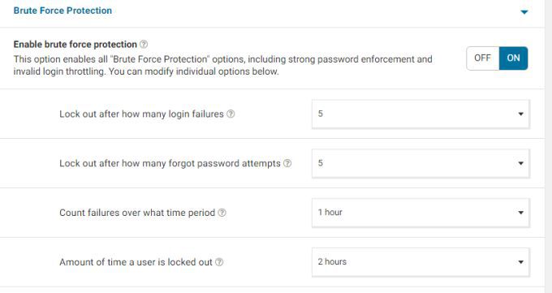Click the Count failures over time period label
The image size is (552, 293).
pyautogui.click(x=137, y=213)
